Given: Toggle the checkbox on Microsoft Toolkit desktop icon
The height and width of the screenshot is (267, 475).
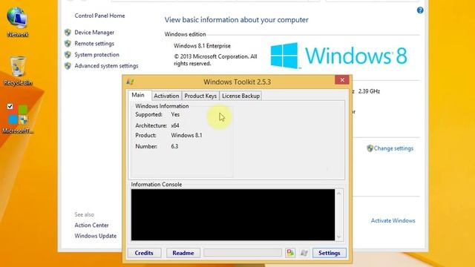Looking at the screenshot, I should (10, 106).
